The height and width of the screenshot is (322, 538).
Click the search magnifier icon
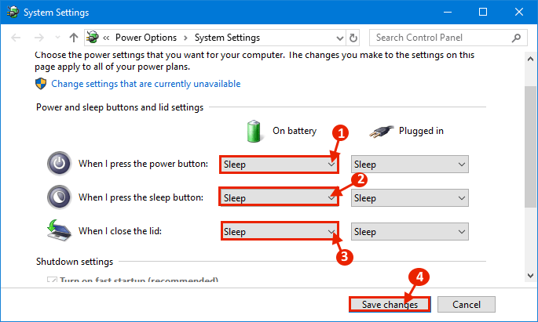516,38
